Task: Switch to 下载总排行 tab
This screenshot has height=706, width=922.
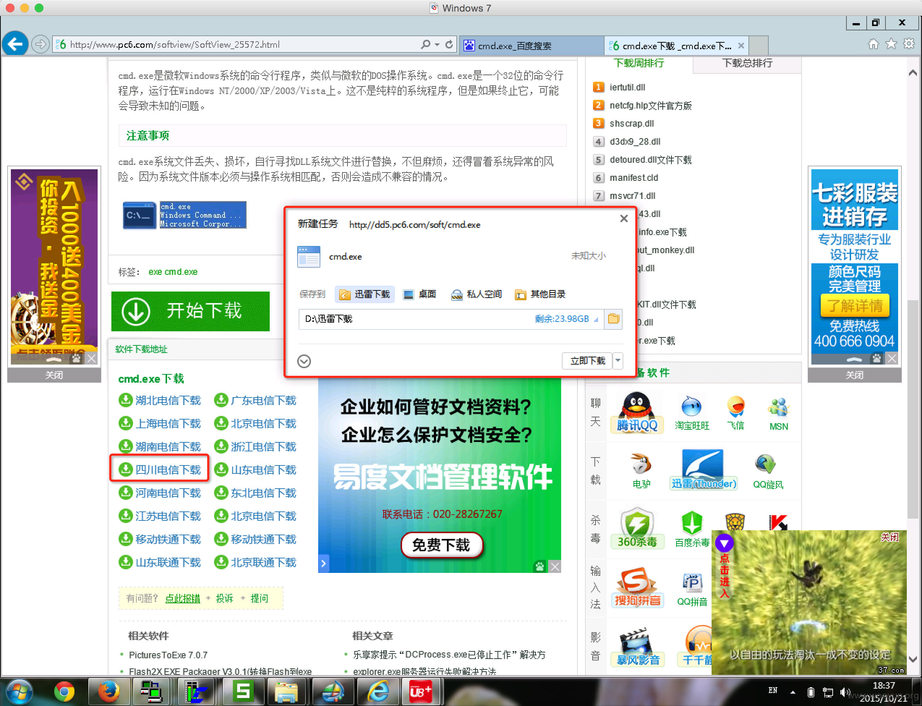Action: [x=747, y=63]
